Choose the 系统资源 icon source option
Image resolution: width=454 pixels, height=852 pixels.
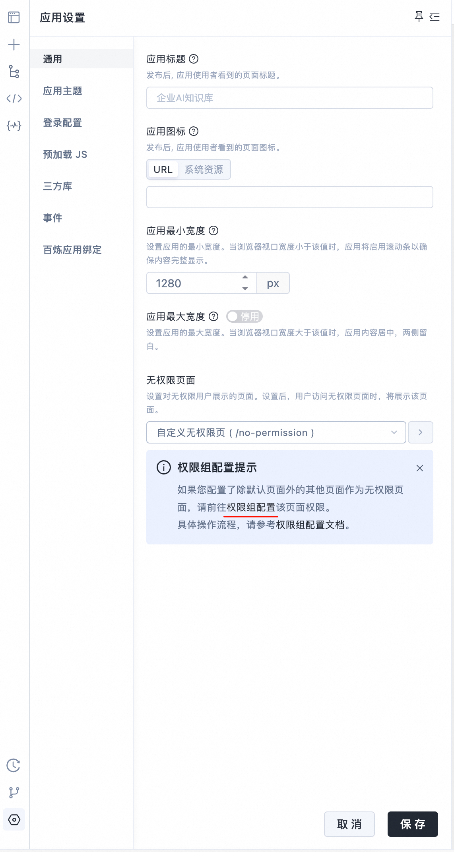click(x=204, y=169)
